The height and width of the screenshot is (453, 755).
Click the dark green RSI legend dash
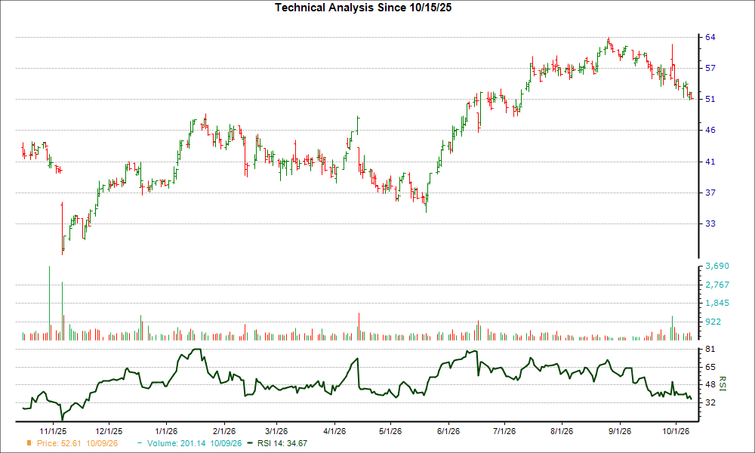click(249, 443)
